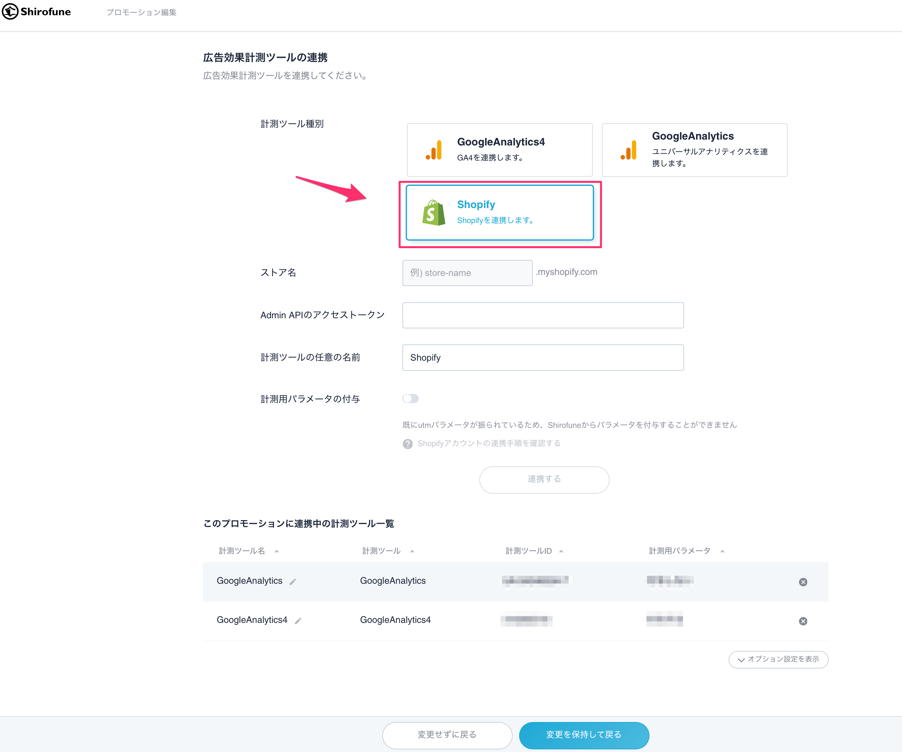Screen dimensions: 902x752
Task: Select the GoogleAnalytics4 tool card
Action: pyautogui.click(x=500, y=150)
